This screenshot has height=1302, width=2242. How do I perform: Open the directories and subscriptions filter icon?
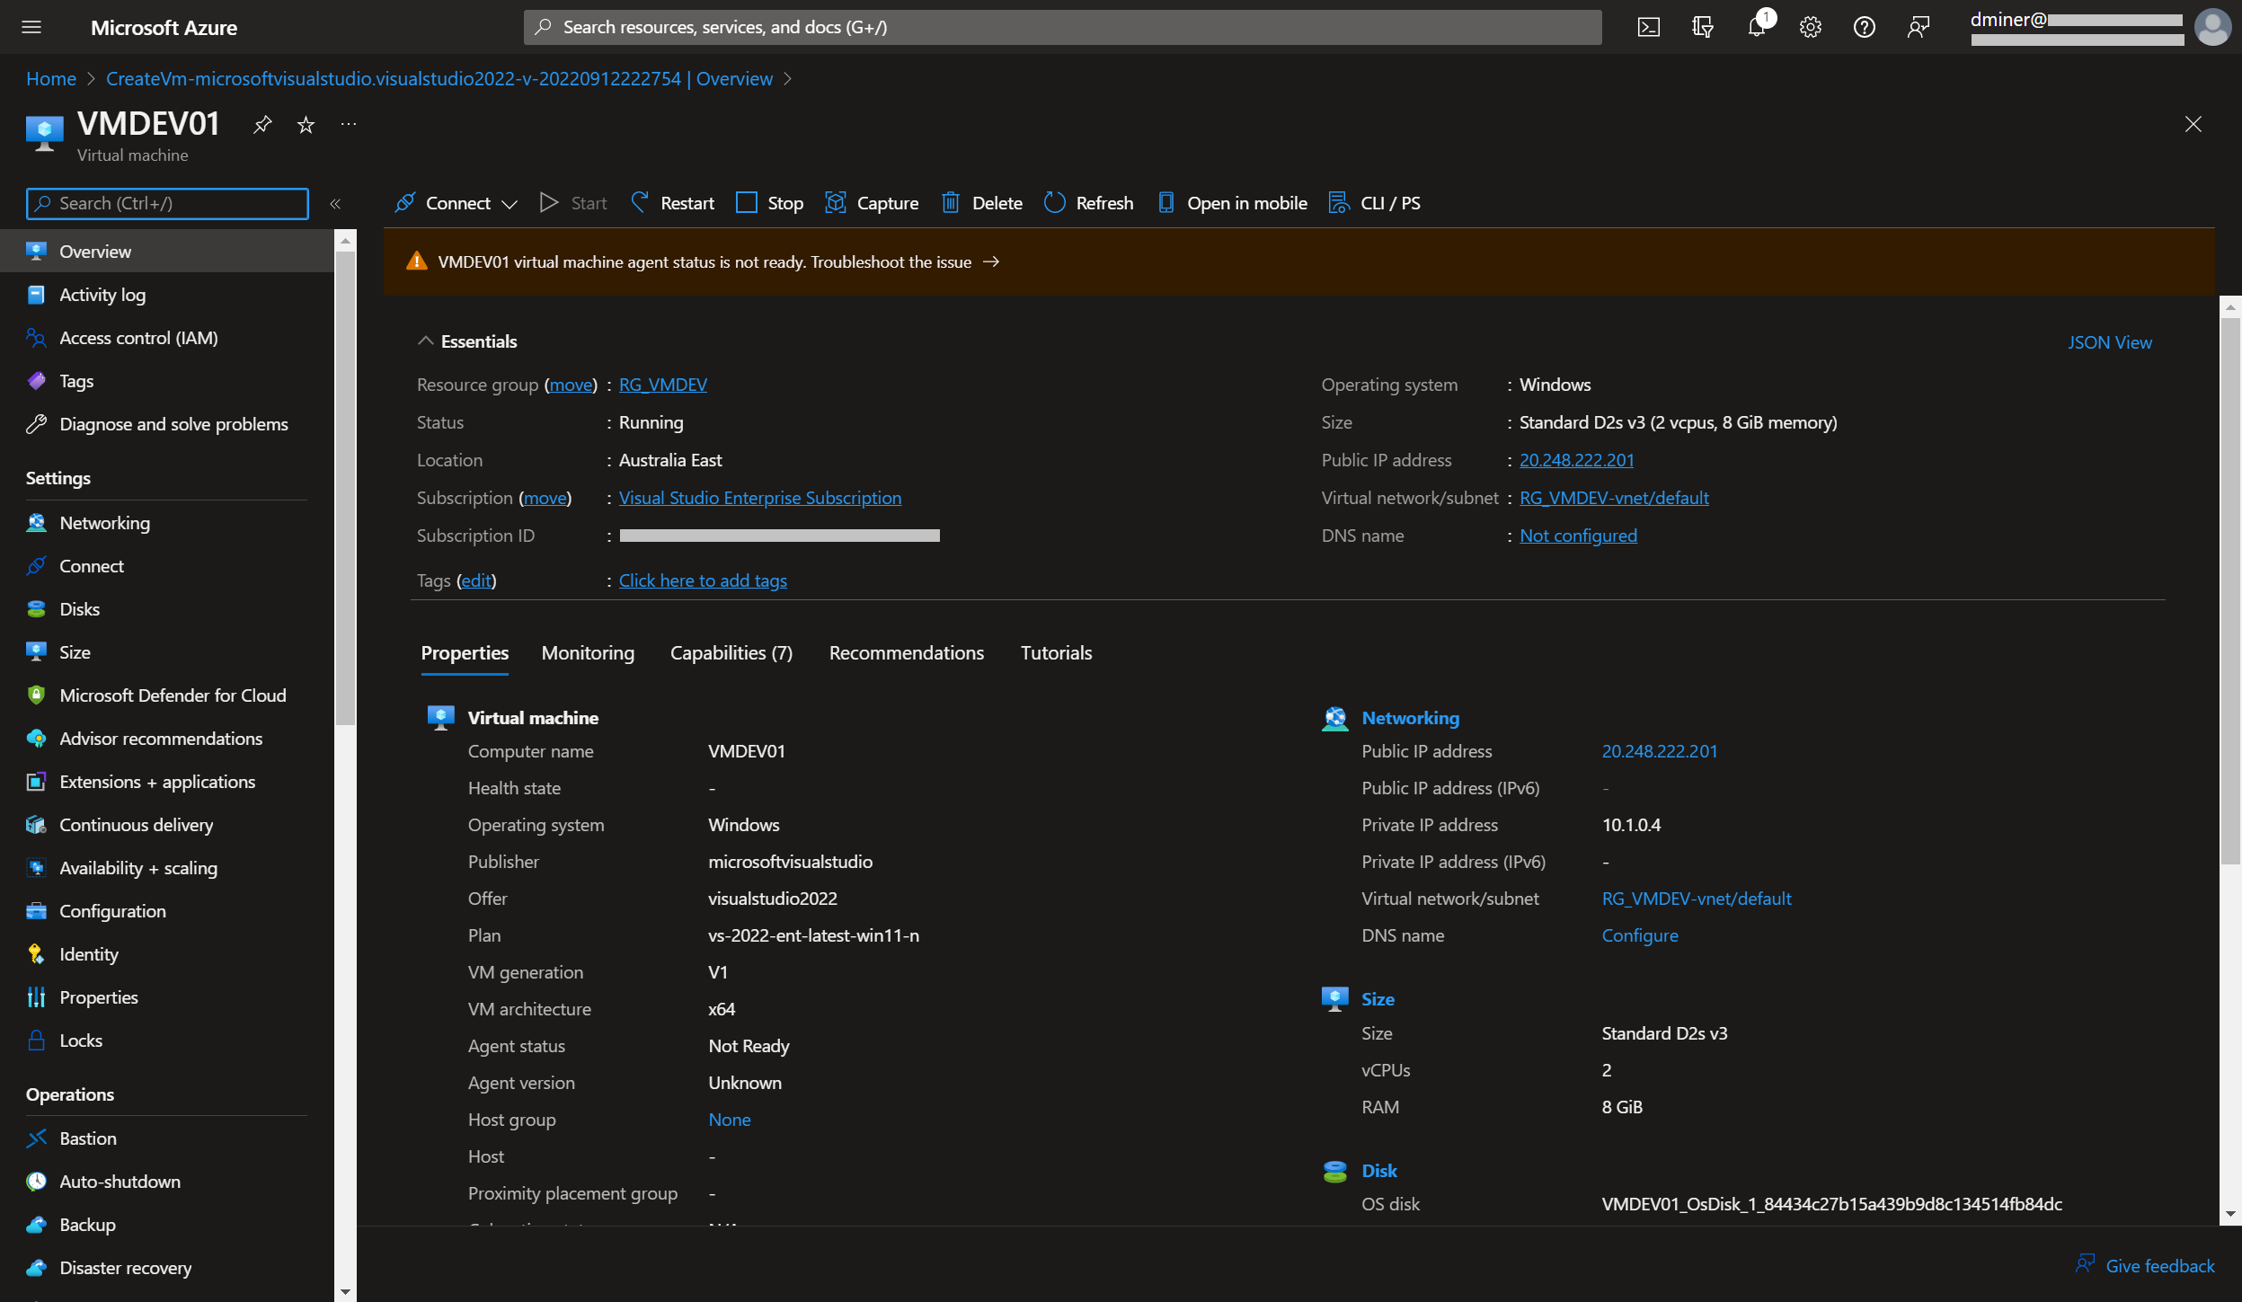click(1702, 27)
